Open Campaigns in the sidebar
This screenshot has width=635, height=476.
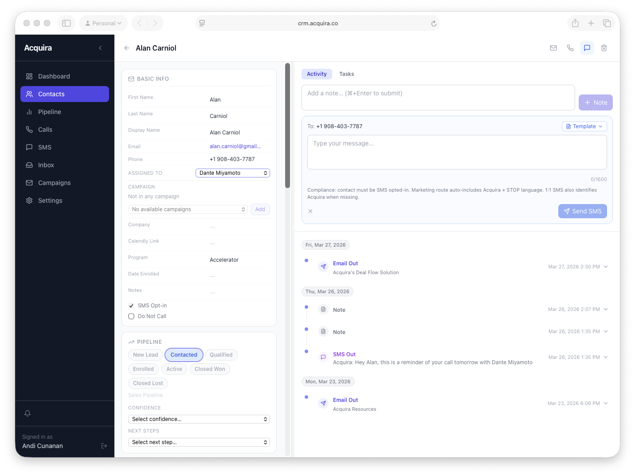click(54, 182)
